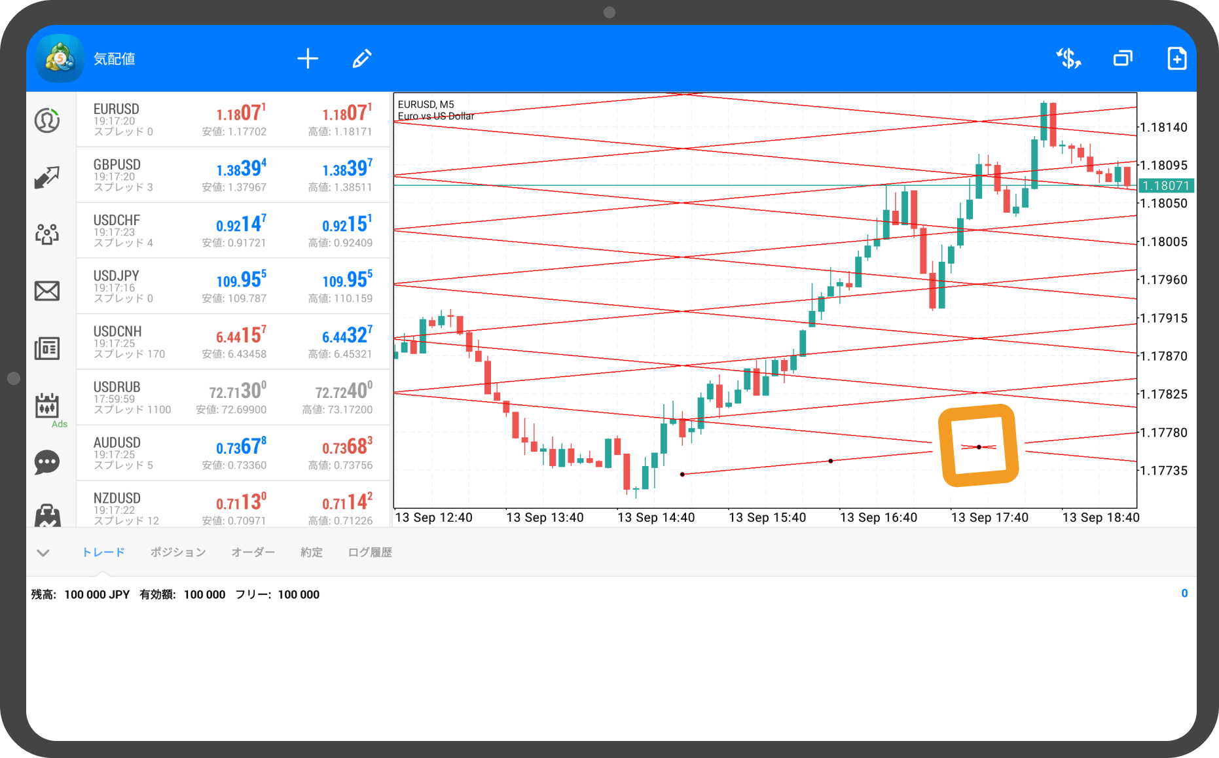Tap the 残高 100 000 JPY balance text
The height and width of the screenshot is (758, 1219).
(x=80, y=594)
